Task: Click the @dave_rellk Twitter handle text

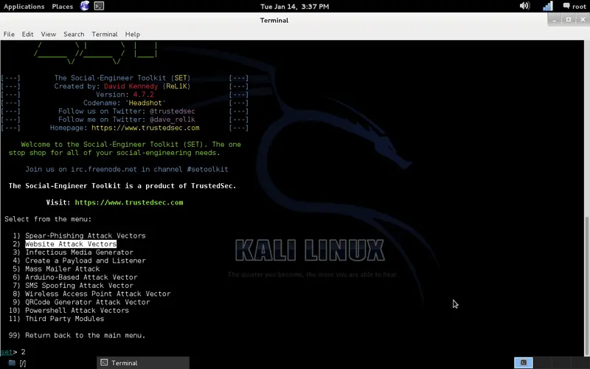Action: 173,120
